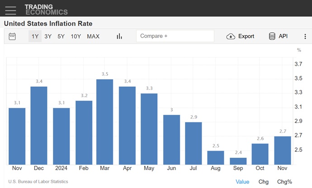Click the September 2.4 bar
The width and height of the screenshot is (312, 188).
point(238,161)
